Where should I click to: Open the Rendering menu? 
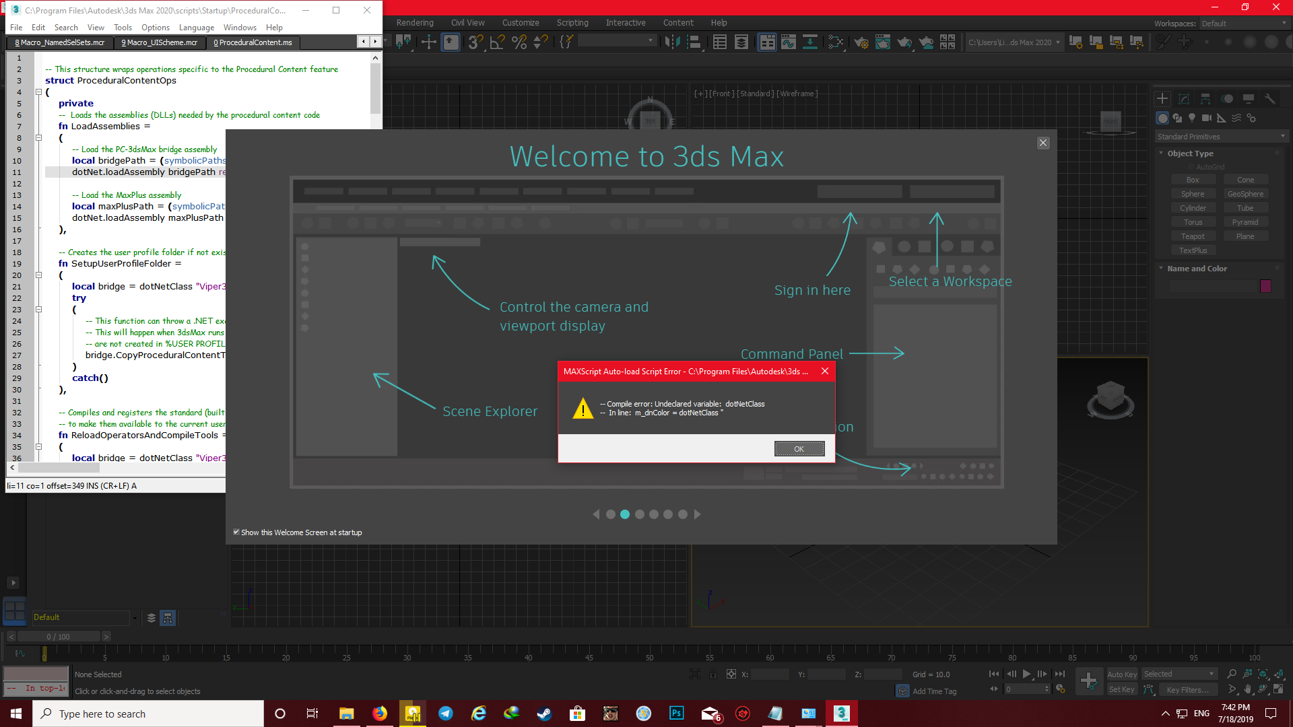tap(414, 23)
